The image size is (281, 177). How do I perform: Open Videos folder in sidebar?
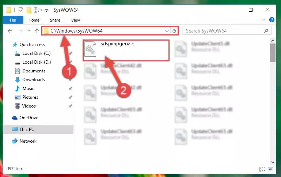pyautogui.click(x=29, y=106)
